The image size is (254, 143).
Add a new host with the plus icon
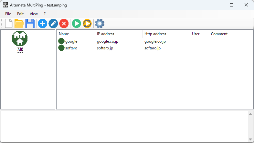[42, 23]
